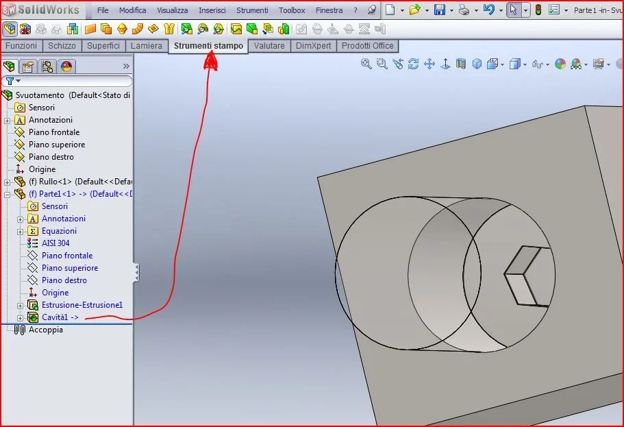Click the green Scale icon
Screen dimensions: 624x427
284,29
